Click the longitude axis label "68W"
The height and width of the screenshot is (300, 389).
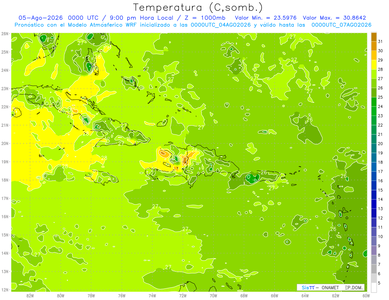[244, 295]
